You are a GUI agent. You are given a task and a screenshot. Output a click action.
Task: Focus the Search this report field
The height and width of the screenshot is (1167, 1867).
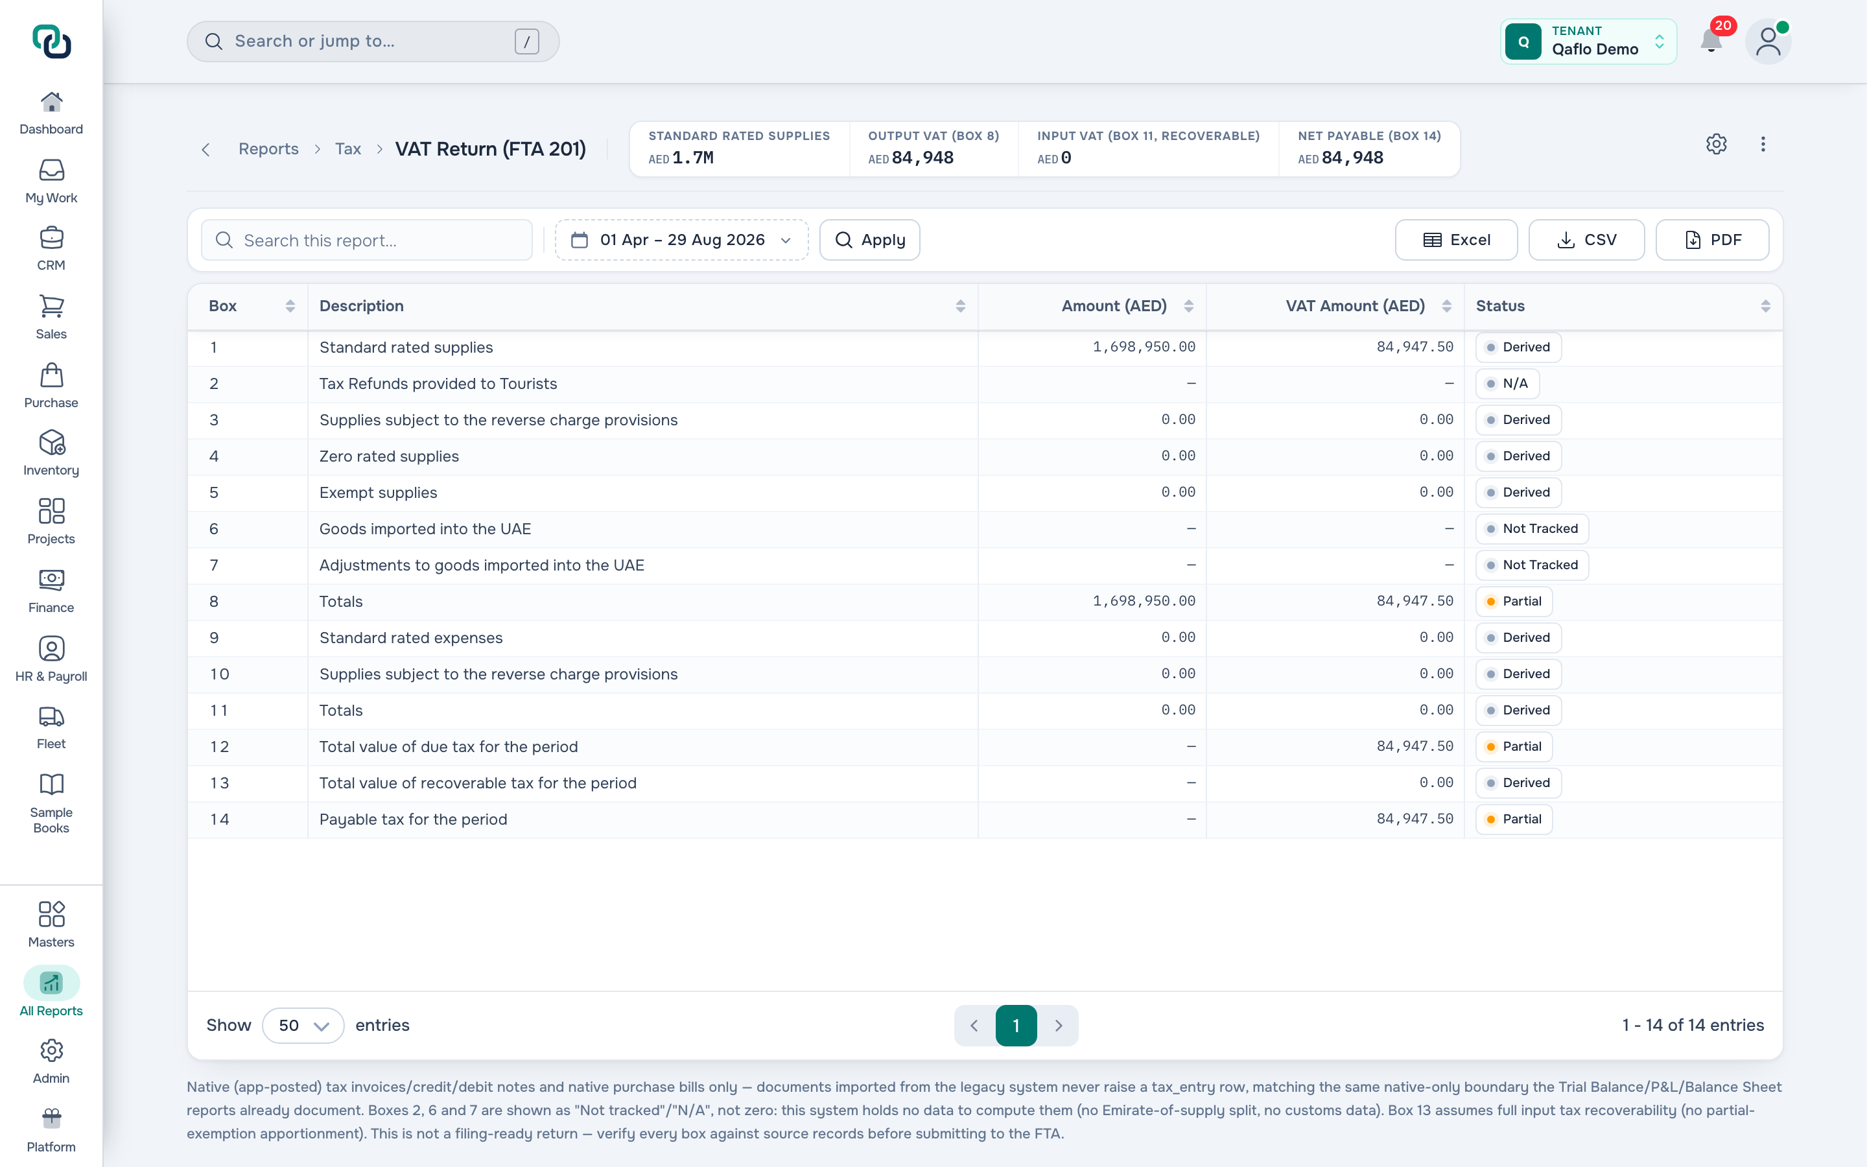click(366, 240)
